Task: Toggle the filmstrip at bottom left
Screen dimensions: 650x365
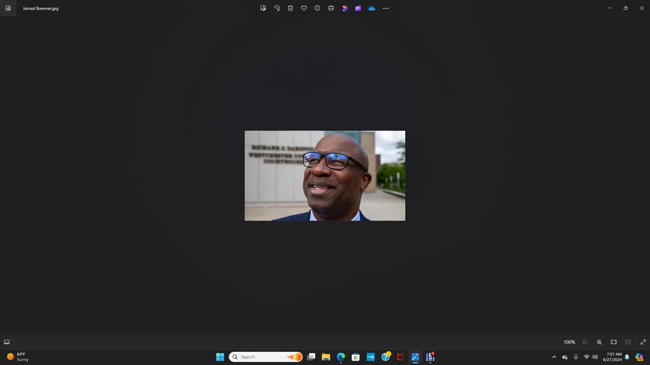Action: point(7,342)
